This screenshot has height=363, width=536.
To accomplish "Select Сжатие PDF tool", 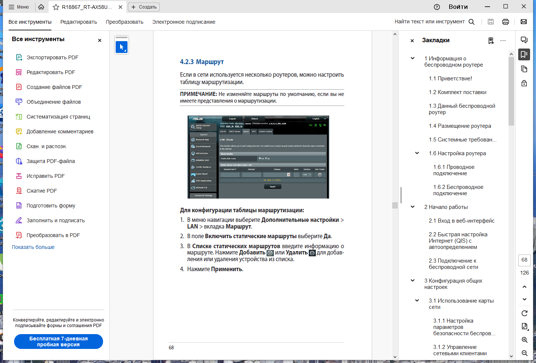I will tap(42, 191).
